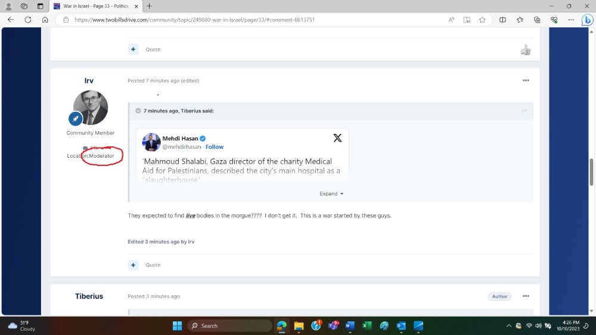Expand the quoted tweet

pyautogui.click(x=331, y=194)
